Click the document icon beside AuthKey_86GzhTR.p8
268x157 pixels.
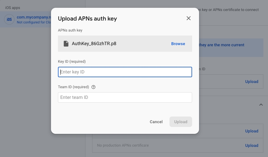66,44
